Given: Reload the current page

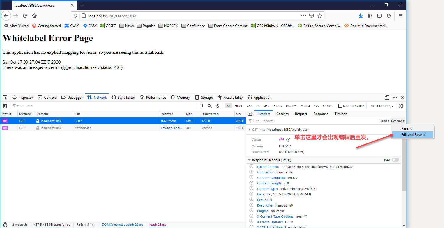Looking at the screenshot, I should [25, 16].
